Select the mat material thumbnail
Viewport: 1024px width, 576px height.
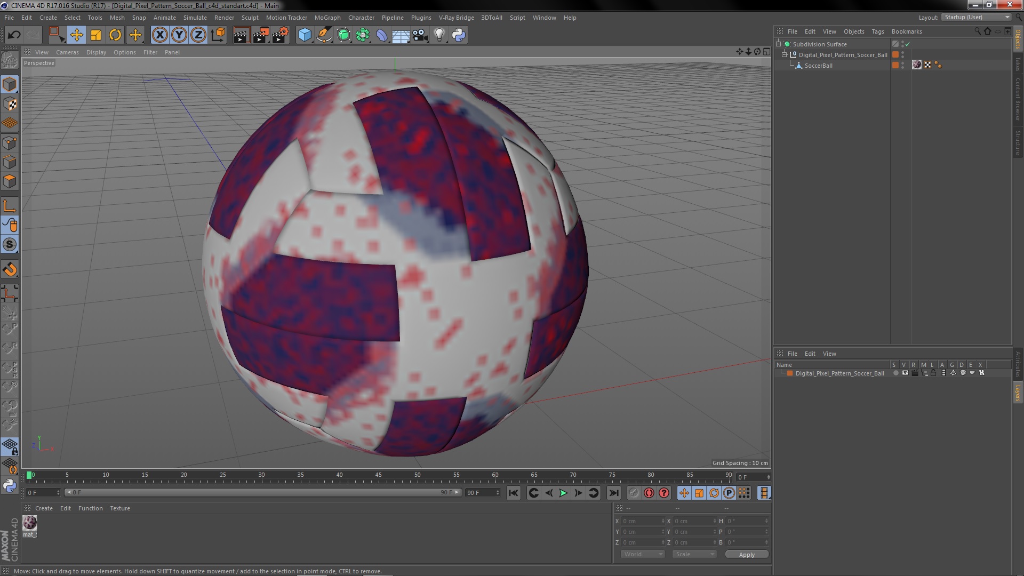pyautogui.click(x=30, y=523)
